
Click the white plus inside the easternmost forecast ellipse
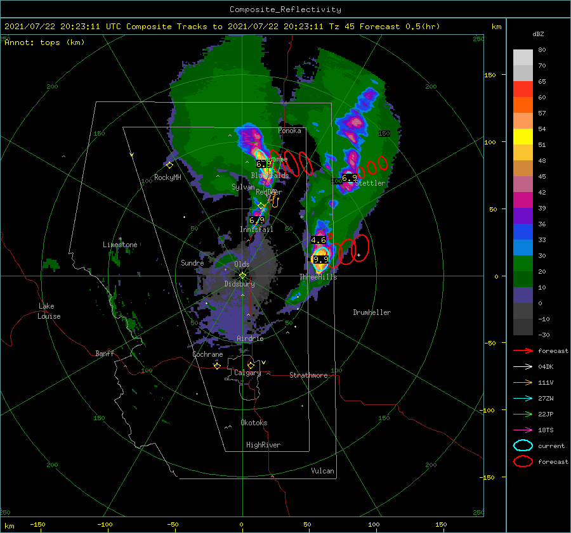pos(358,255)
